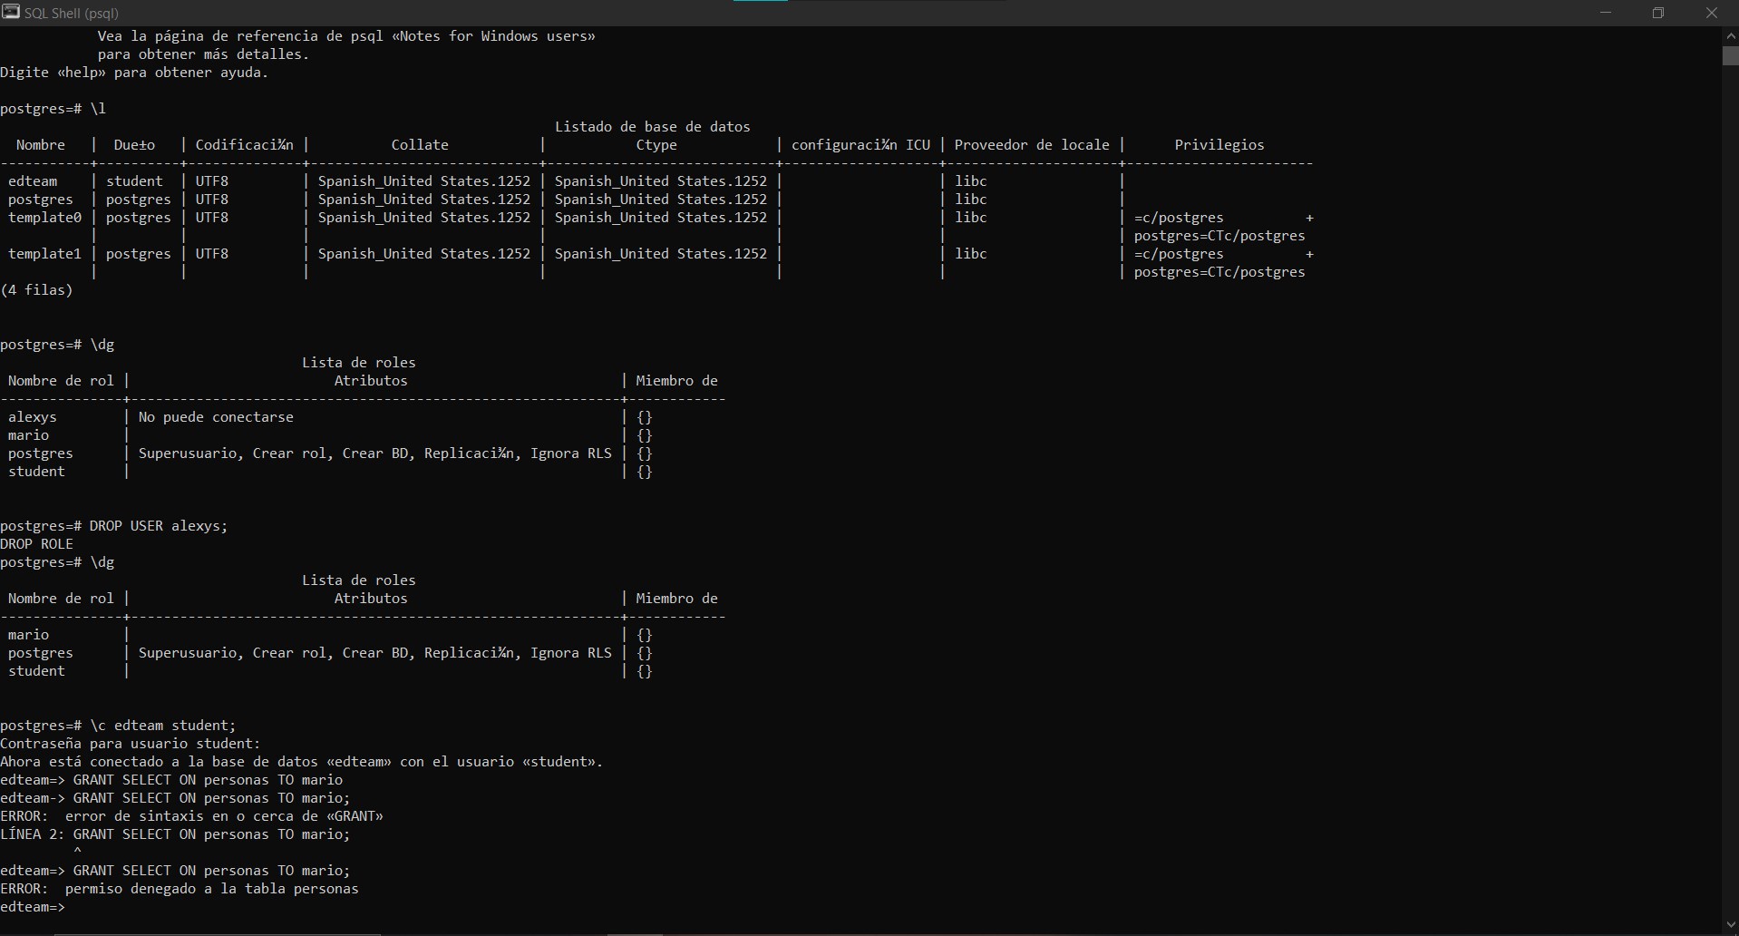This screenshot has height=936, width=1739.
Task: Click the alexys role name
Action: (33, 417)
